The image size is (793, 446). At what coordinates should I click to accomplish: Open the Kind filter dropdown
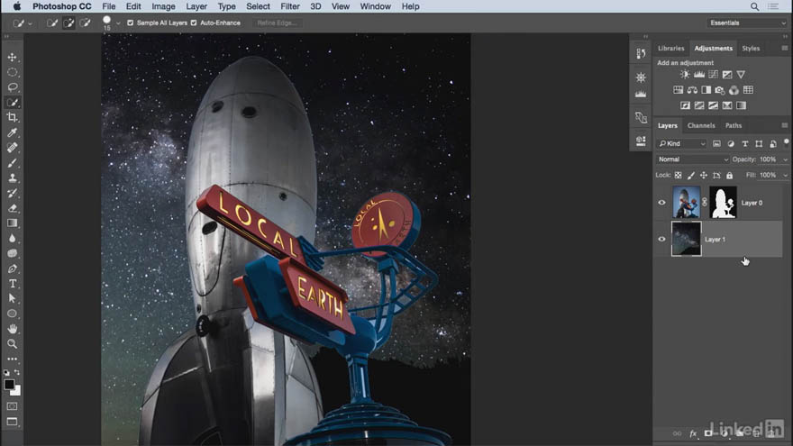click(681, 143)
